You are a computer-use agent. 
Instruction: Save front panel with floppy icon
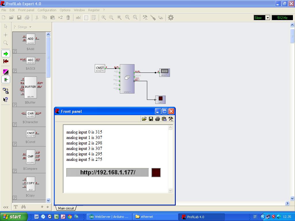coord(151,119)
